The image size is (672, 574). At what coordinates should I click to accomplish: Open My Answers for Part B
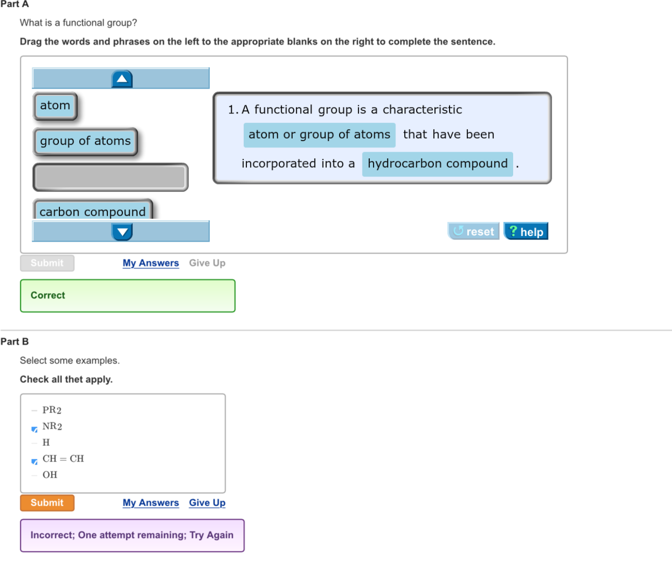[151, 503]
